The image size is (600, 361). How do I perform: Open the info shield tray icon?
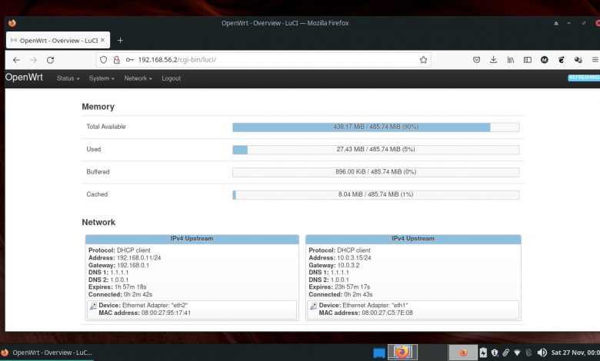pos(495,353)
